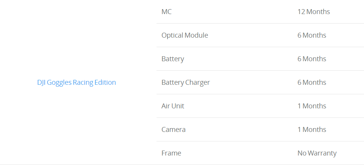Click the Optical Module 6 Months value
This screenshot has height=165, width=364.
pyautogui.click(x=312, y=35)
